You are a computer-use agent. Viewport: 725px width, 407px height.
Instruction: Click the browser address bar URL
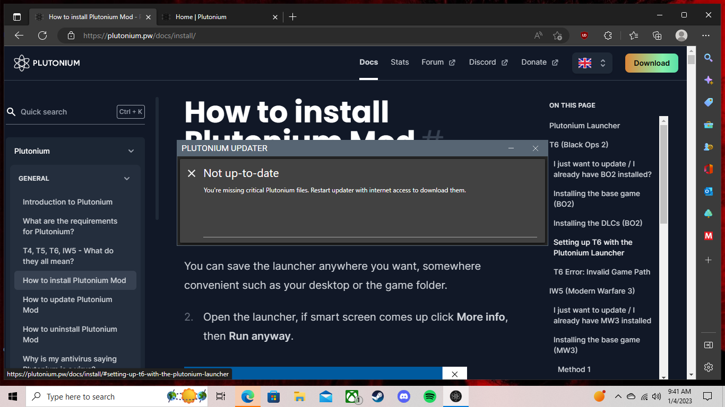tap(140, 36)
